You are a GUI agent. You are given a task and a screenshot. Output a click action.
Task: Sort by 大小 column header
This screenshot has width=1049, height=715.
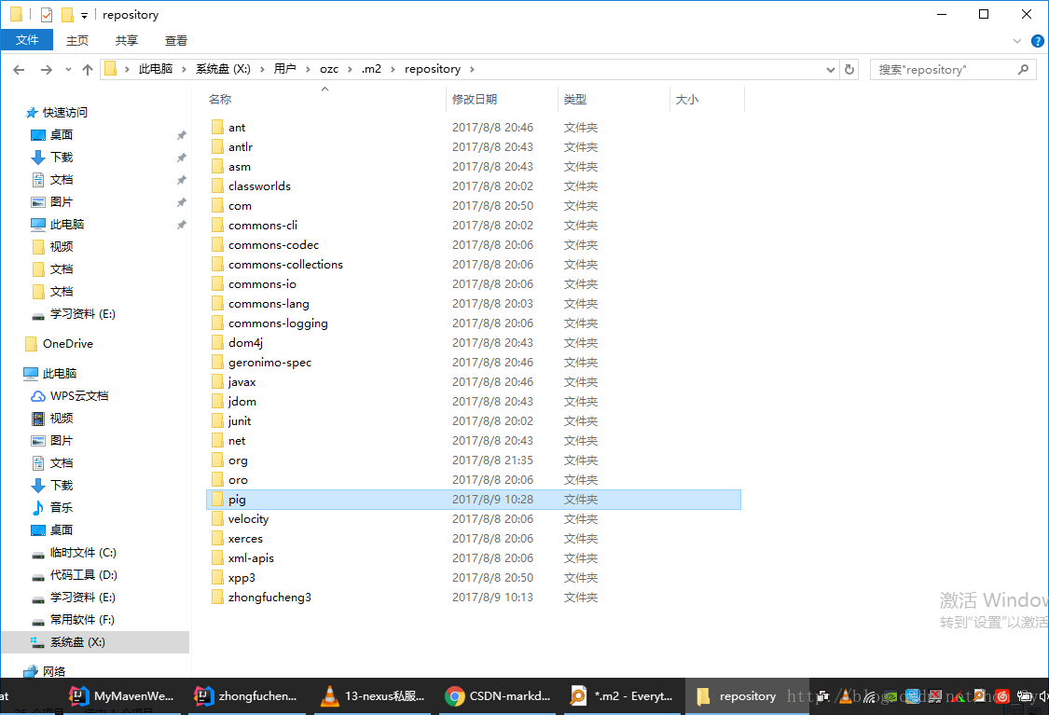point(686,100)
